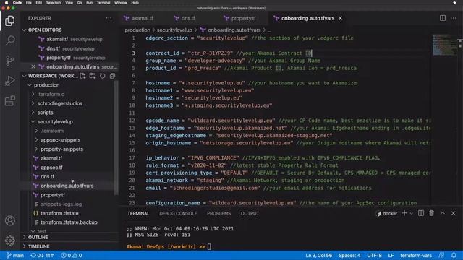Open the Run and Debug view
Image resolution: width=463 pixels, height=260 pixels.
(x=9, y=80)
